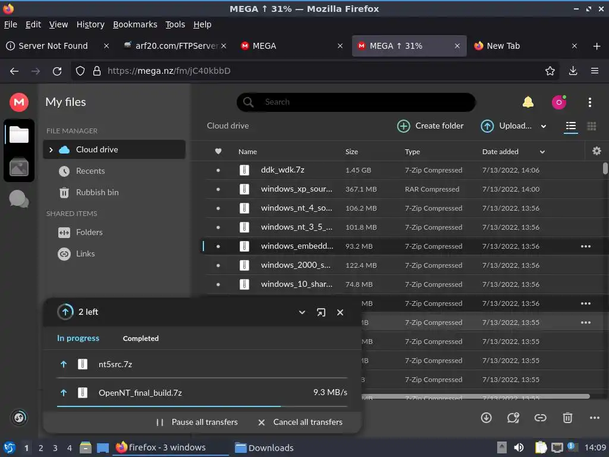
Task: Collapse the transfers panel with chevron
Action: (x=302, y=312)
